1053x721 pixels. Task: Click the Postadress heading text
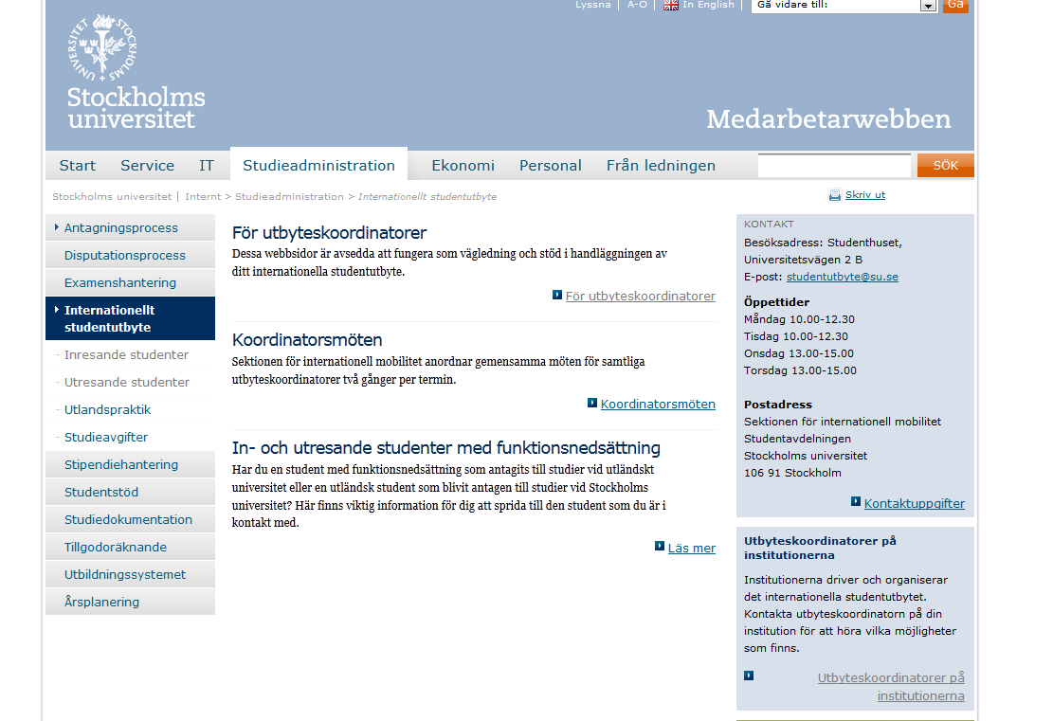777,405
